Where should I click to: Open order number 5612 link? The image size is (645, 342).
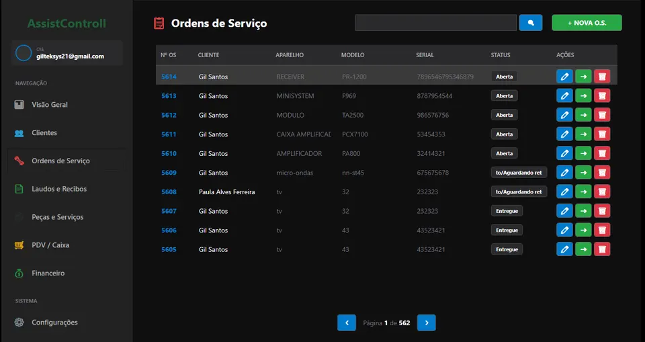(x=169, y=115)
